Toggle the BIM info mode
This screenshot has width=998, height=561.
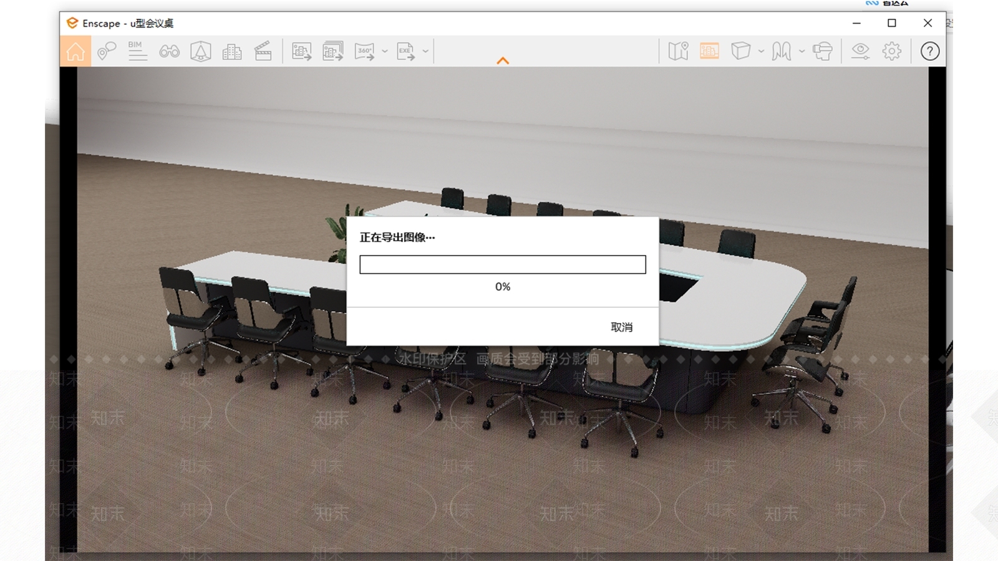click(x=137, y=51)
